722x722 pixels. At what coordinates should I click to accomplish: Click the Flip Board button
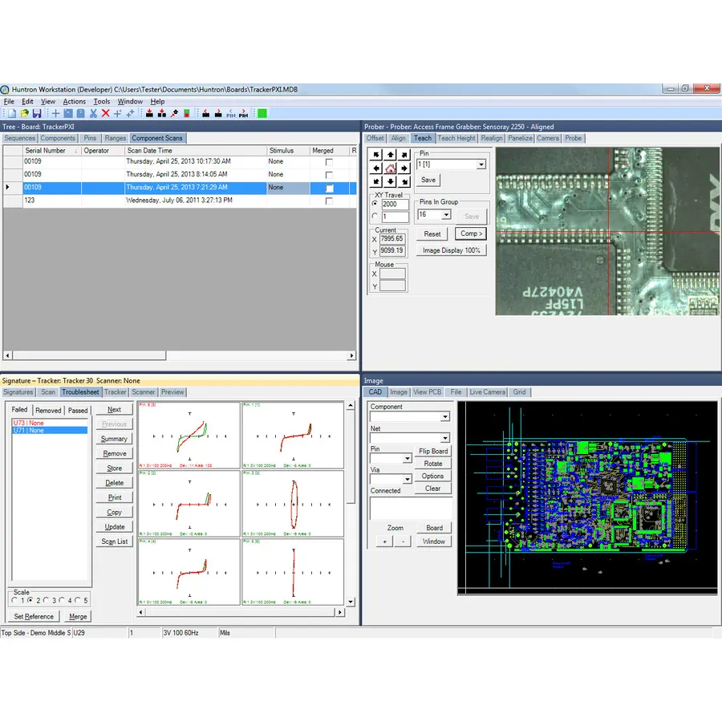click(434, 451)
